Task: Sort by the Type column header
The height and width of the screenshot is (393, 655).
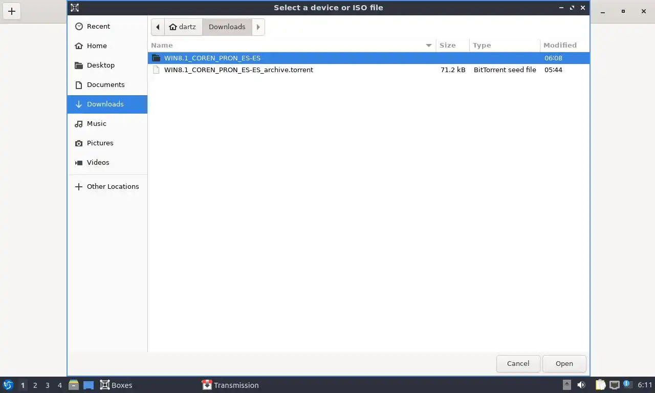Action: click(505, 45)
